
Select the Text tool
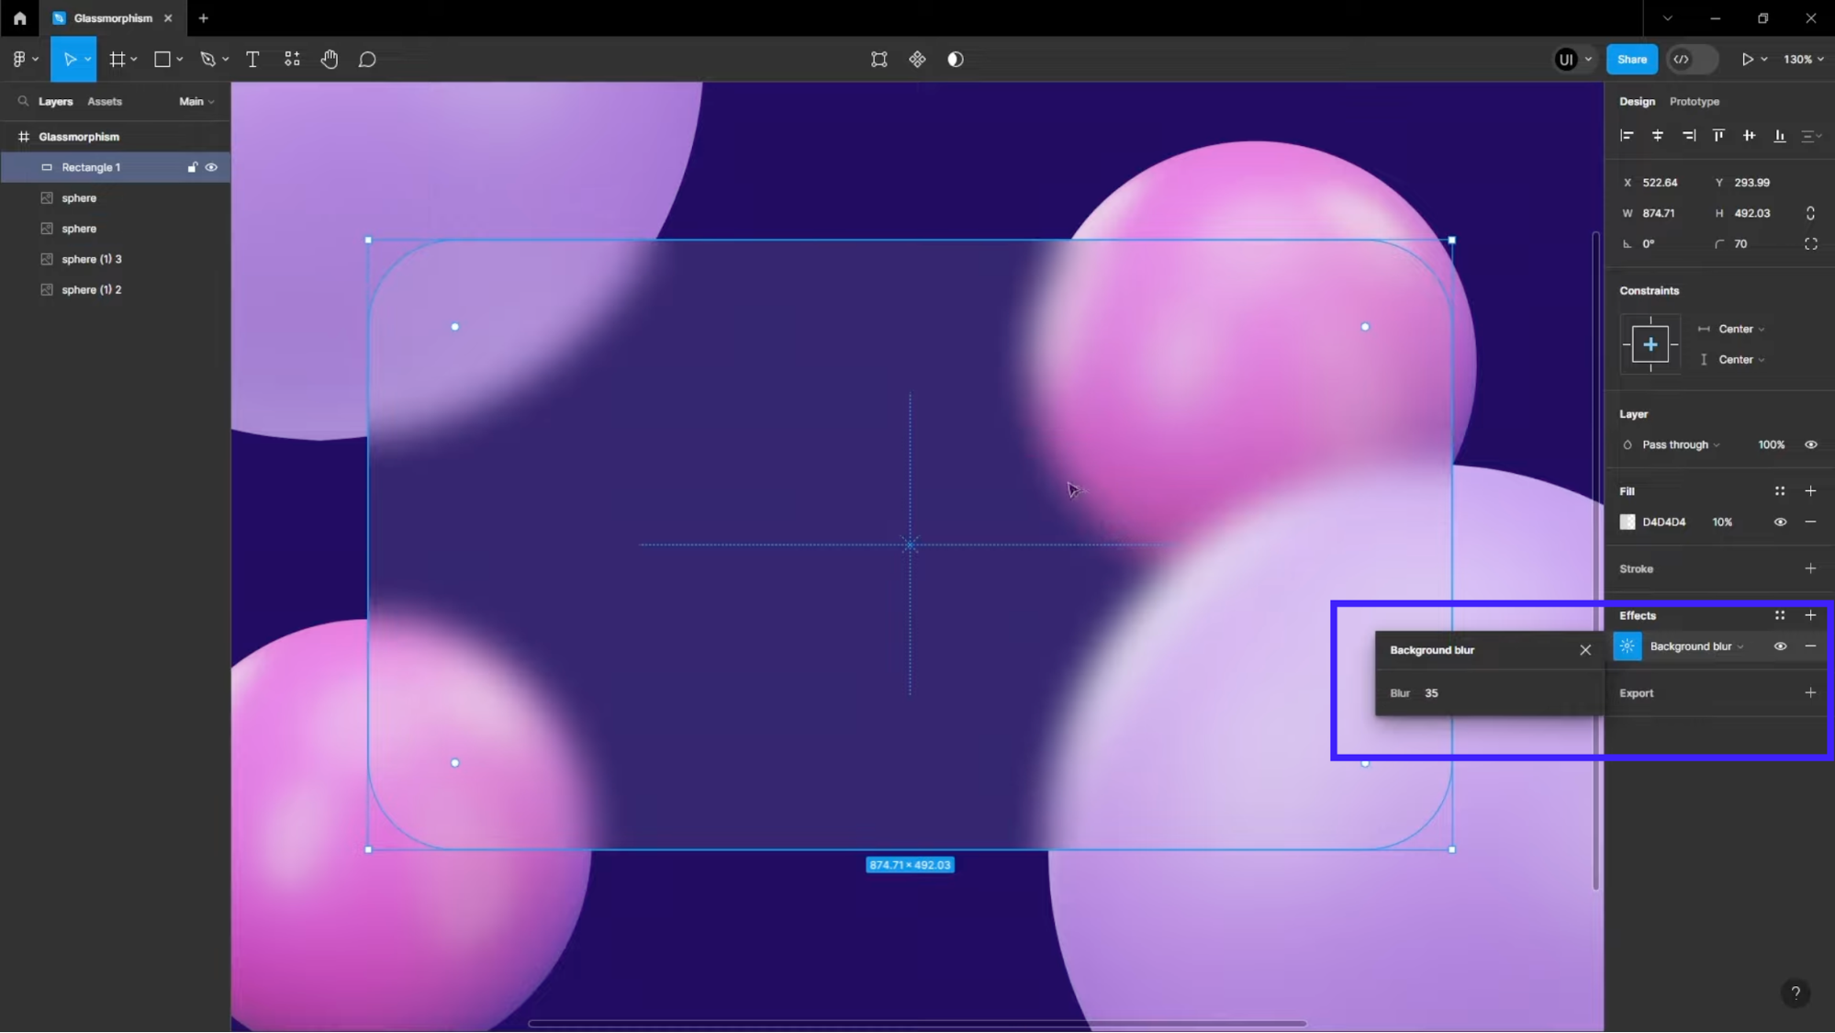tap(252, 60)
